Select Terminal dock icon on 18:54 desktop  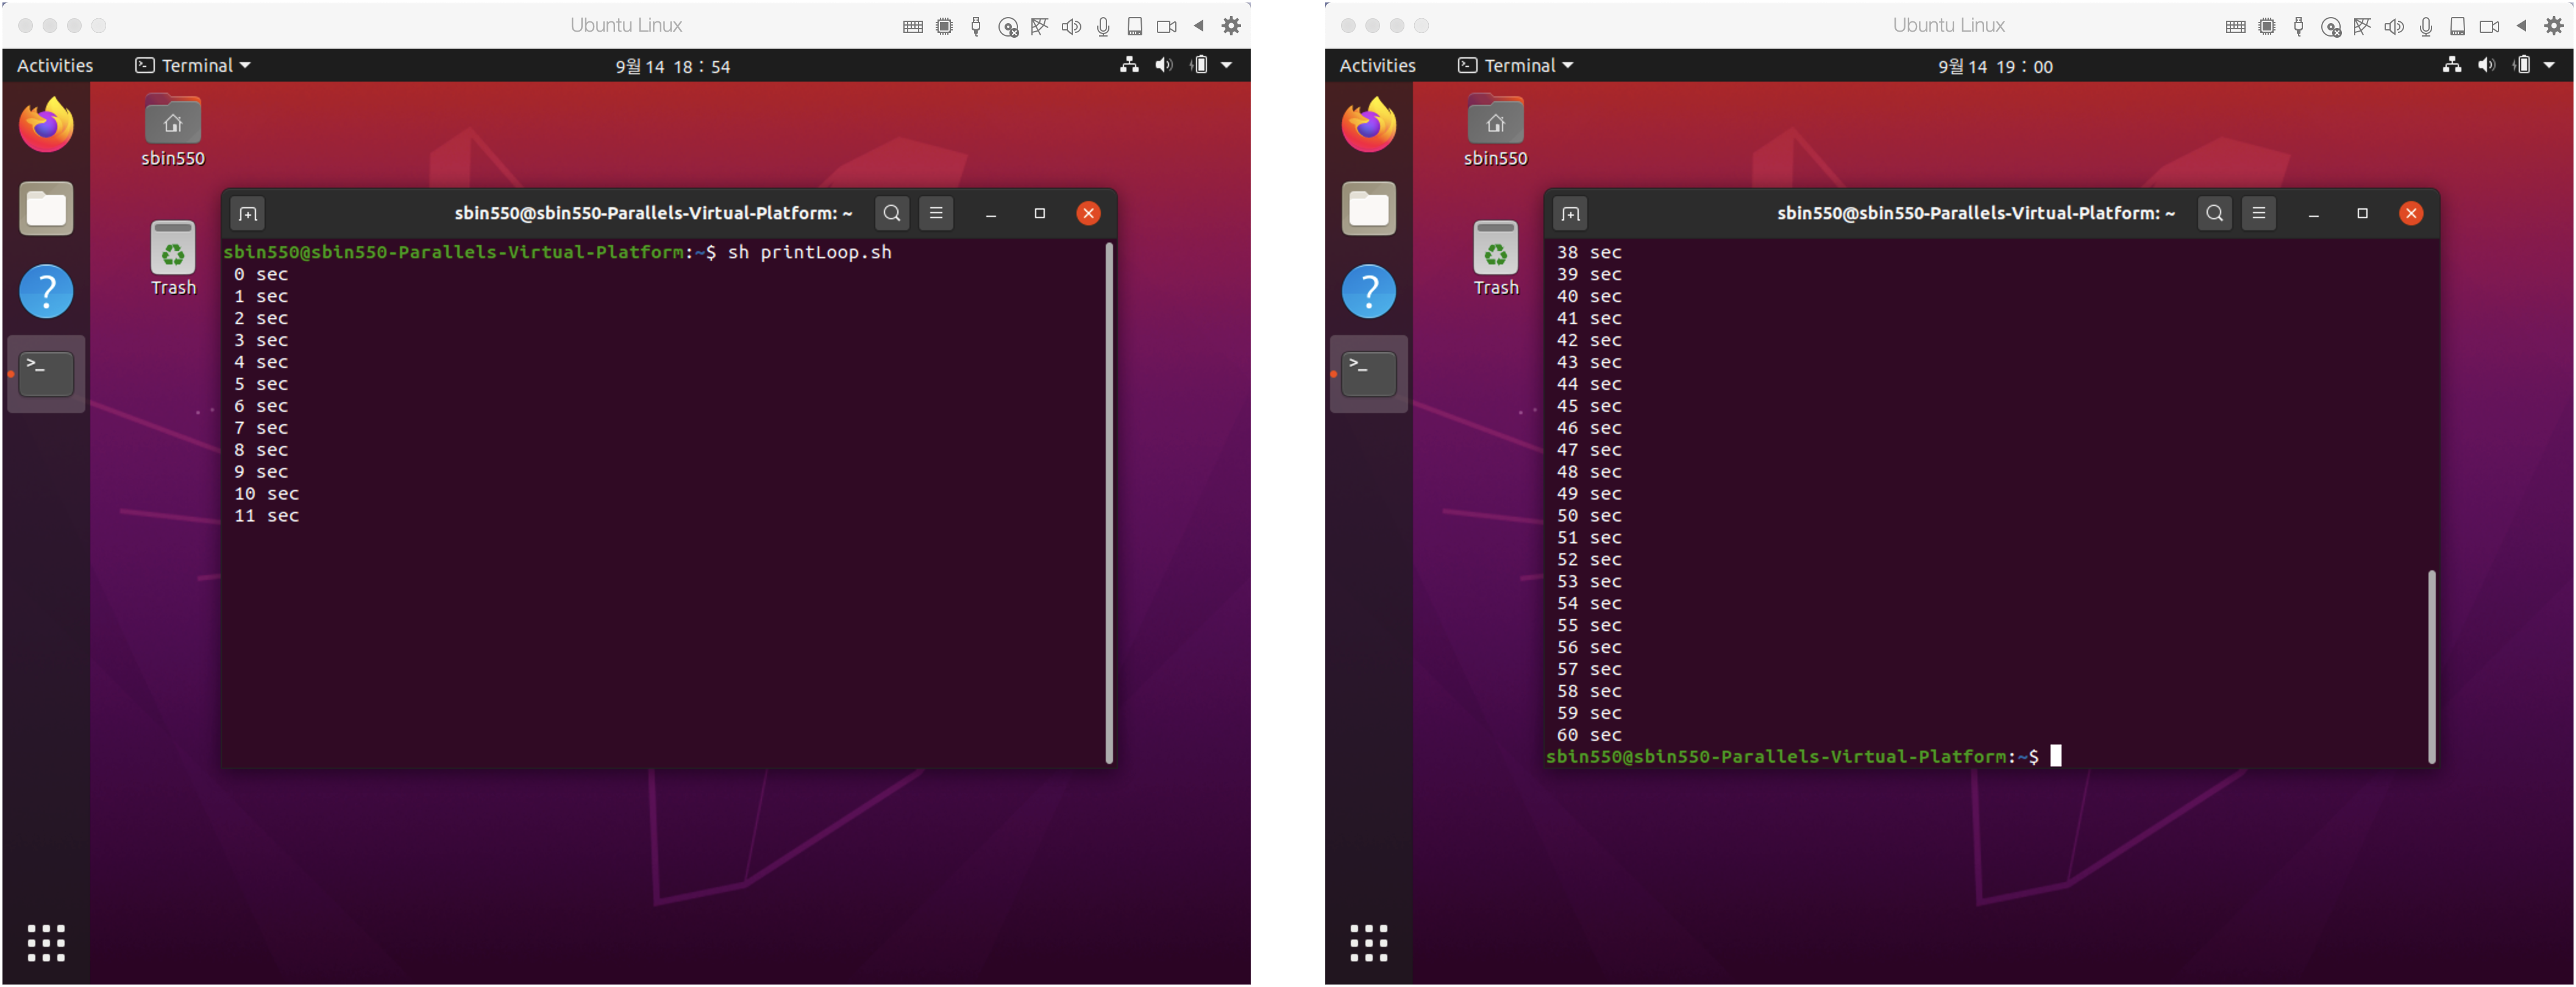point(46,374)
